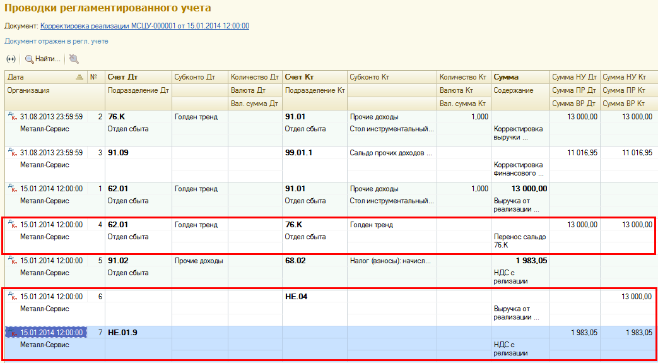
Task: Select the Сальдо прочих доходов ... cell
Action: pyautogui.click(x=392, y=153)
